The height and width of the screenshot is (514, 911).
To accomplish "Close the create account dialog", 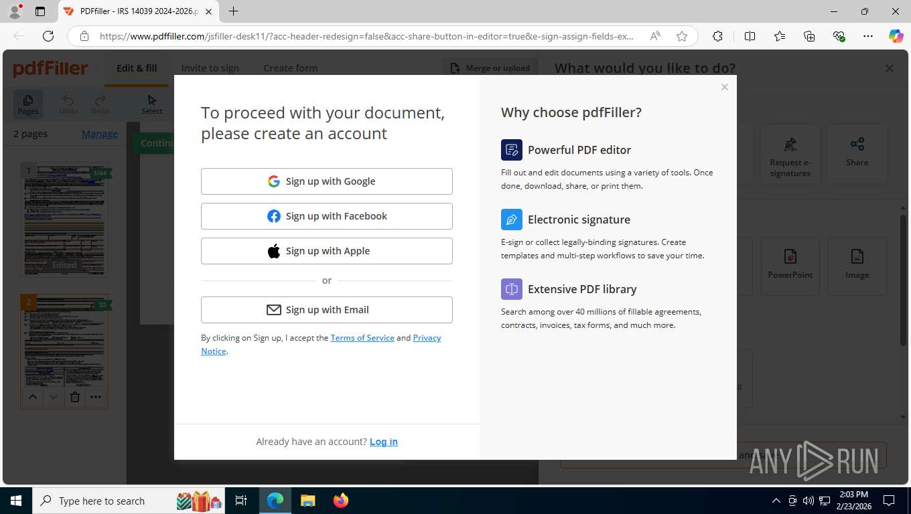I will (x=725, y=87).
